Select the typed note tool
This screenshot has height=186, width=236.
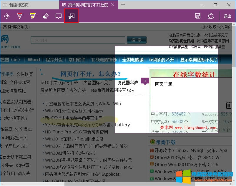[x=59, y=16]
